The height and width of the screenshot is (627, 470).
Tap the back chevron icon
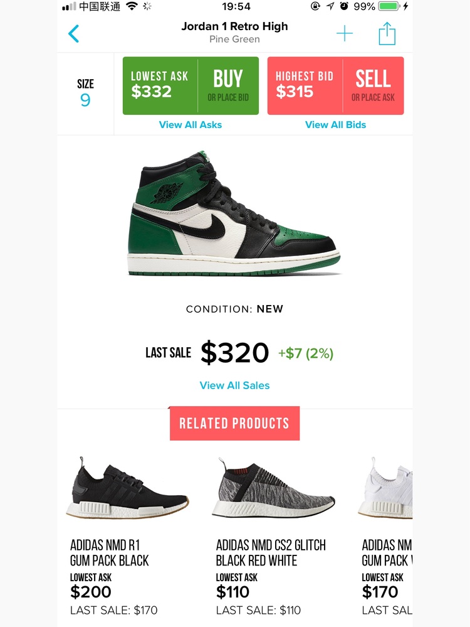pyautogui.click(x=73, y=34)
